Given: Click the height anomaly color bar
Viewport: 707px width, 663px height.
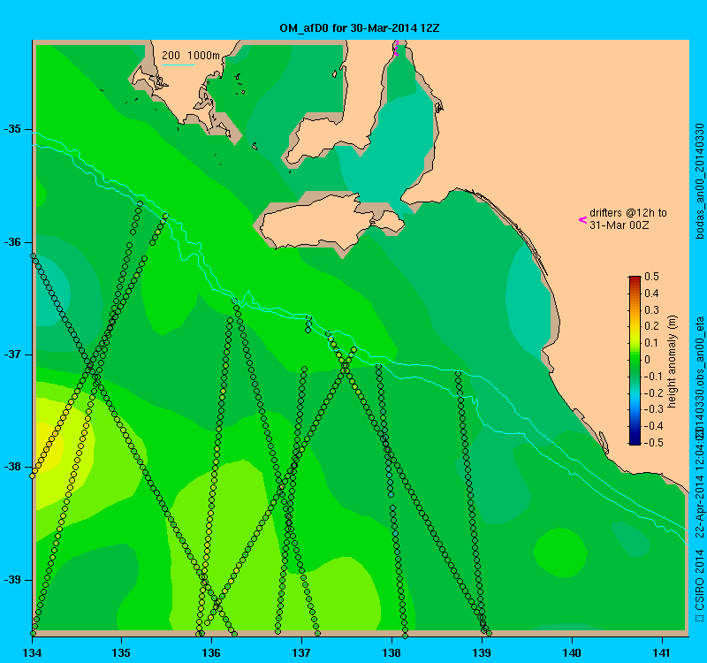Looking at the screenshot, I should (635, 361).
